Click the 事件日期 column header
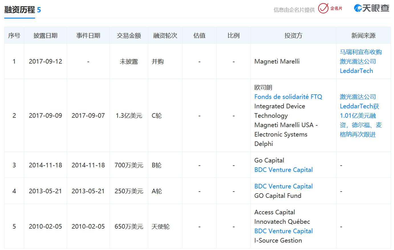394x250 pixels. 88,35
